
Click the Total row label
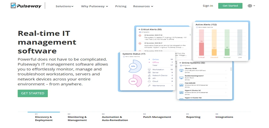point(155,65)
